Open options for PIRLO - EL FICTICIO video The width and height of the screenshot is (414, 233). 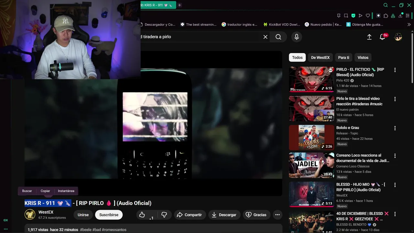coord(395,70)
